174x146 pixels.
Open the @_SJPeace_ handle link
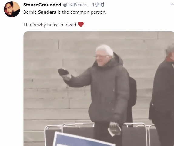(x=75, y=5)
